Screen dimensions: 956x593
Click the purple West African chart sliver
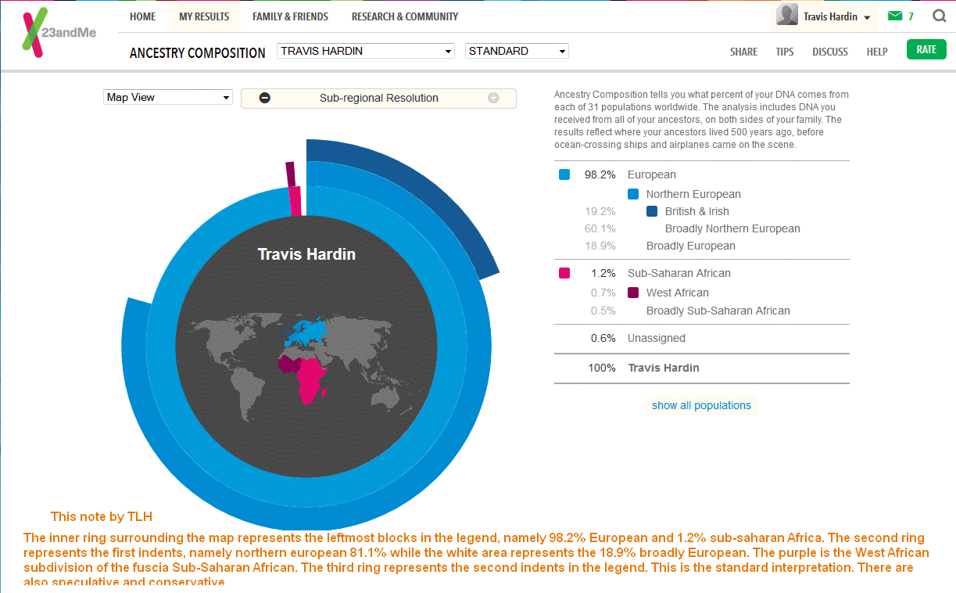pyautogui.click(x=290, y=174)
